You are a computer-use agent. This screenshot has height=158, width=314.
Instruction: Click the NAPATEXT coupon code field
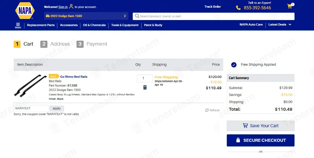pos(31,109)
